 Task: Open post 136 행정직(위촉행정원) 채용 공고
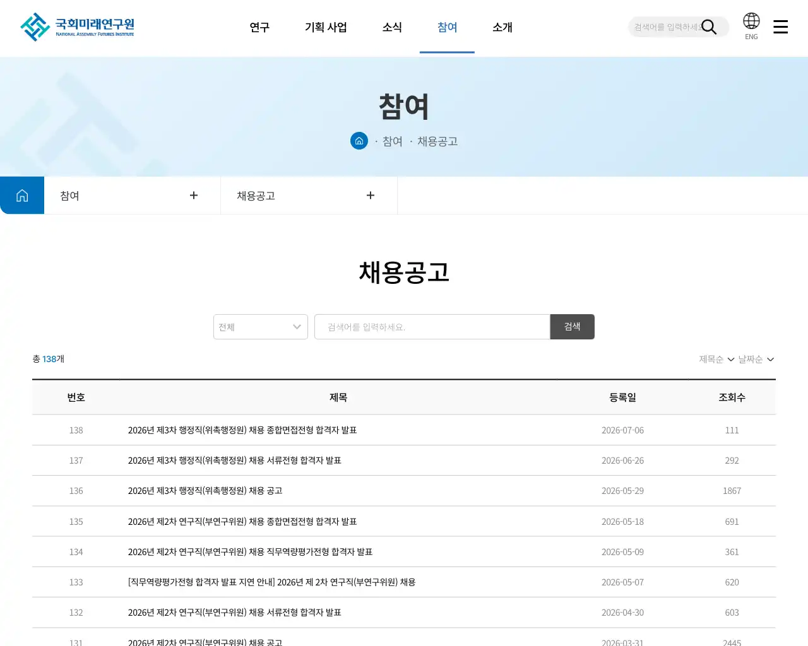pyautogui.click(x=205, y=491)
